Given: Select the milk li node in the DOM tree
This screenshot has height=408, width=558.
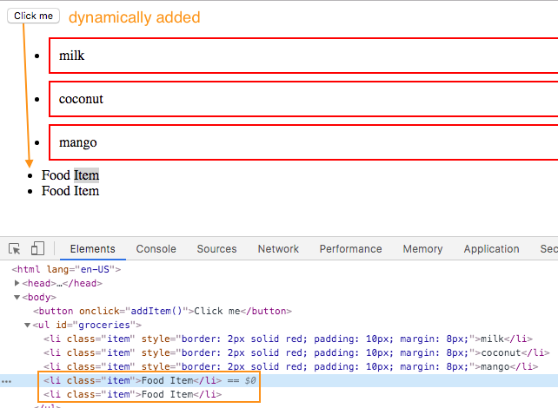Looking at the screenshot, I should pyautogui.click(x=288, y=339).
